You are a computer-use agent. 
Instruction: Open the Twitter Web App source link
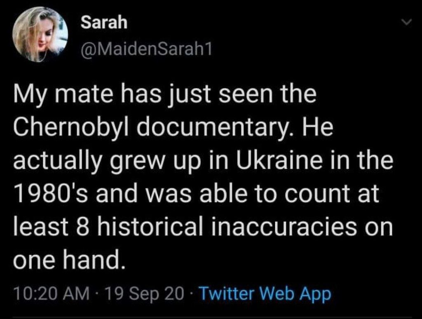[x=264, y=294]
